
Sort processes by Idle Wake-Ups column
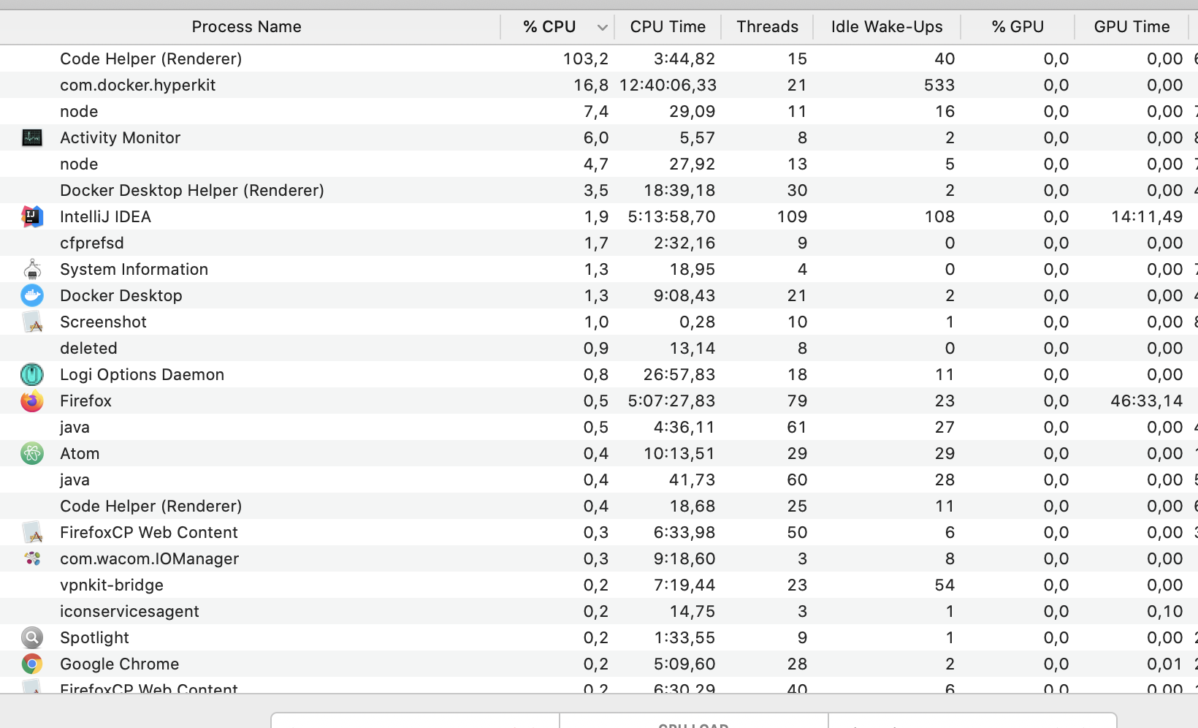point(886,26)
